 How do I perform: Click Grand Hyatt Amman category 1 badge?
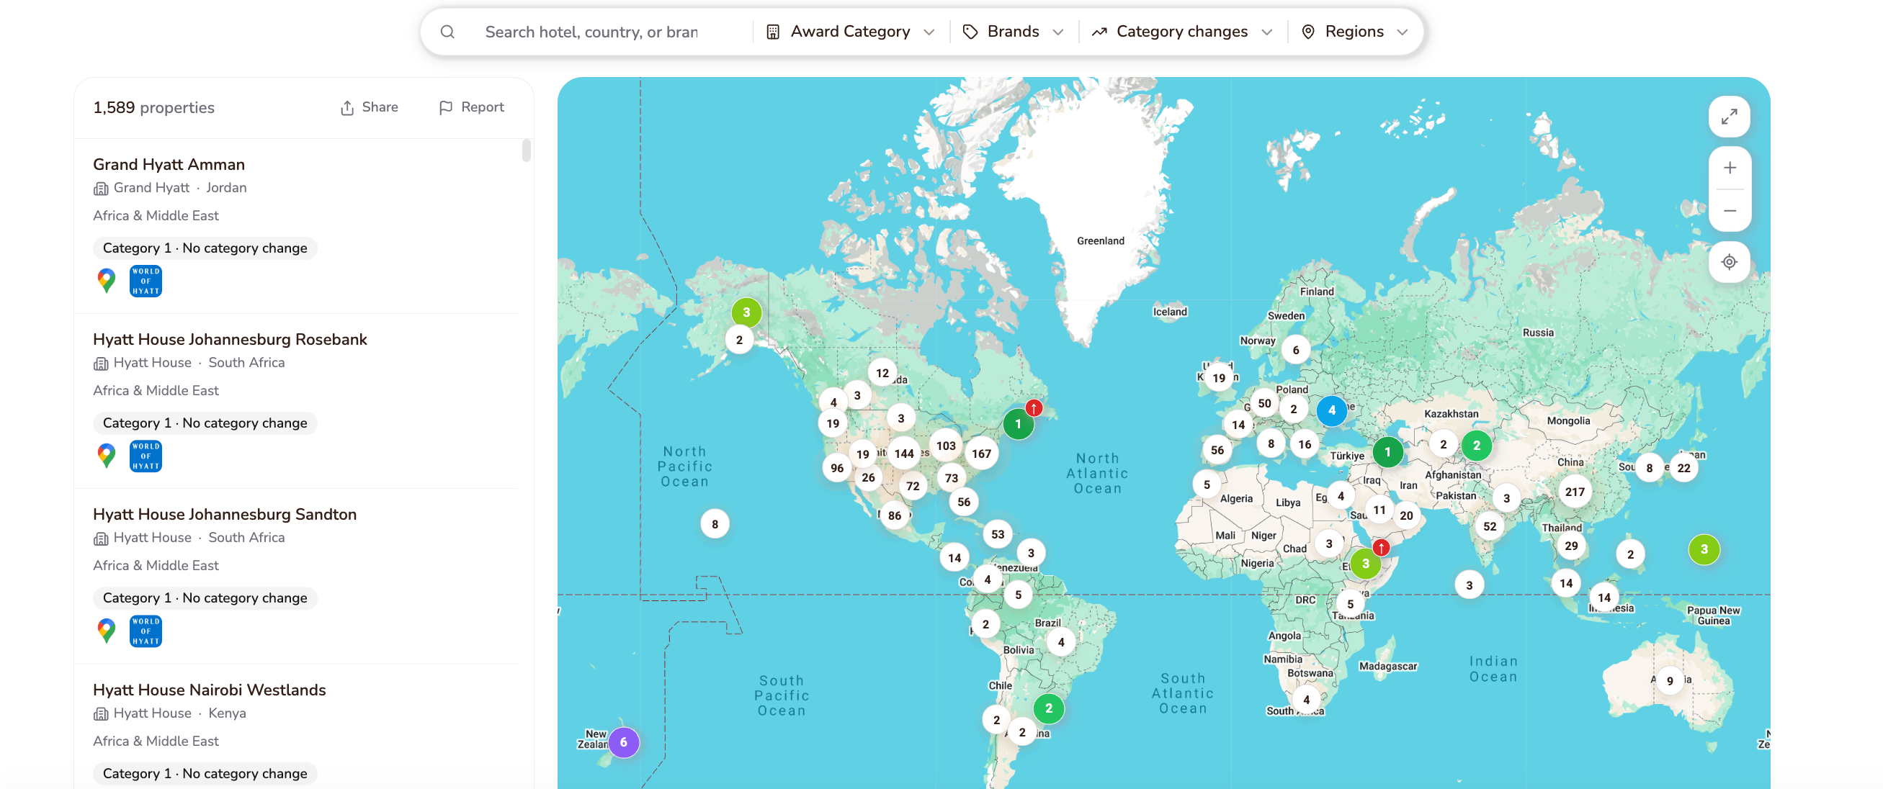point(205,248)
